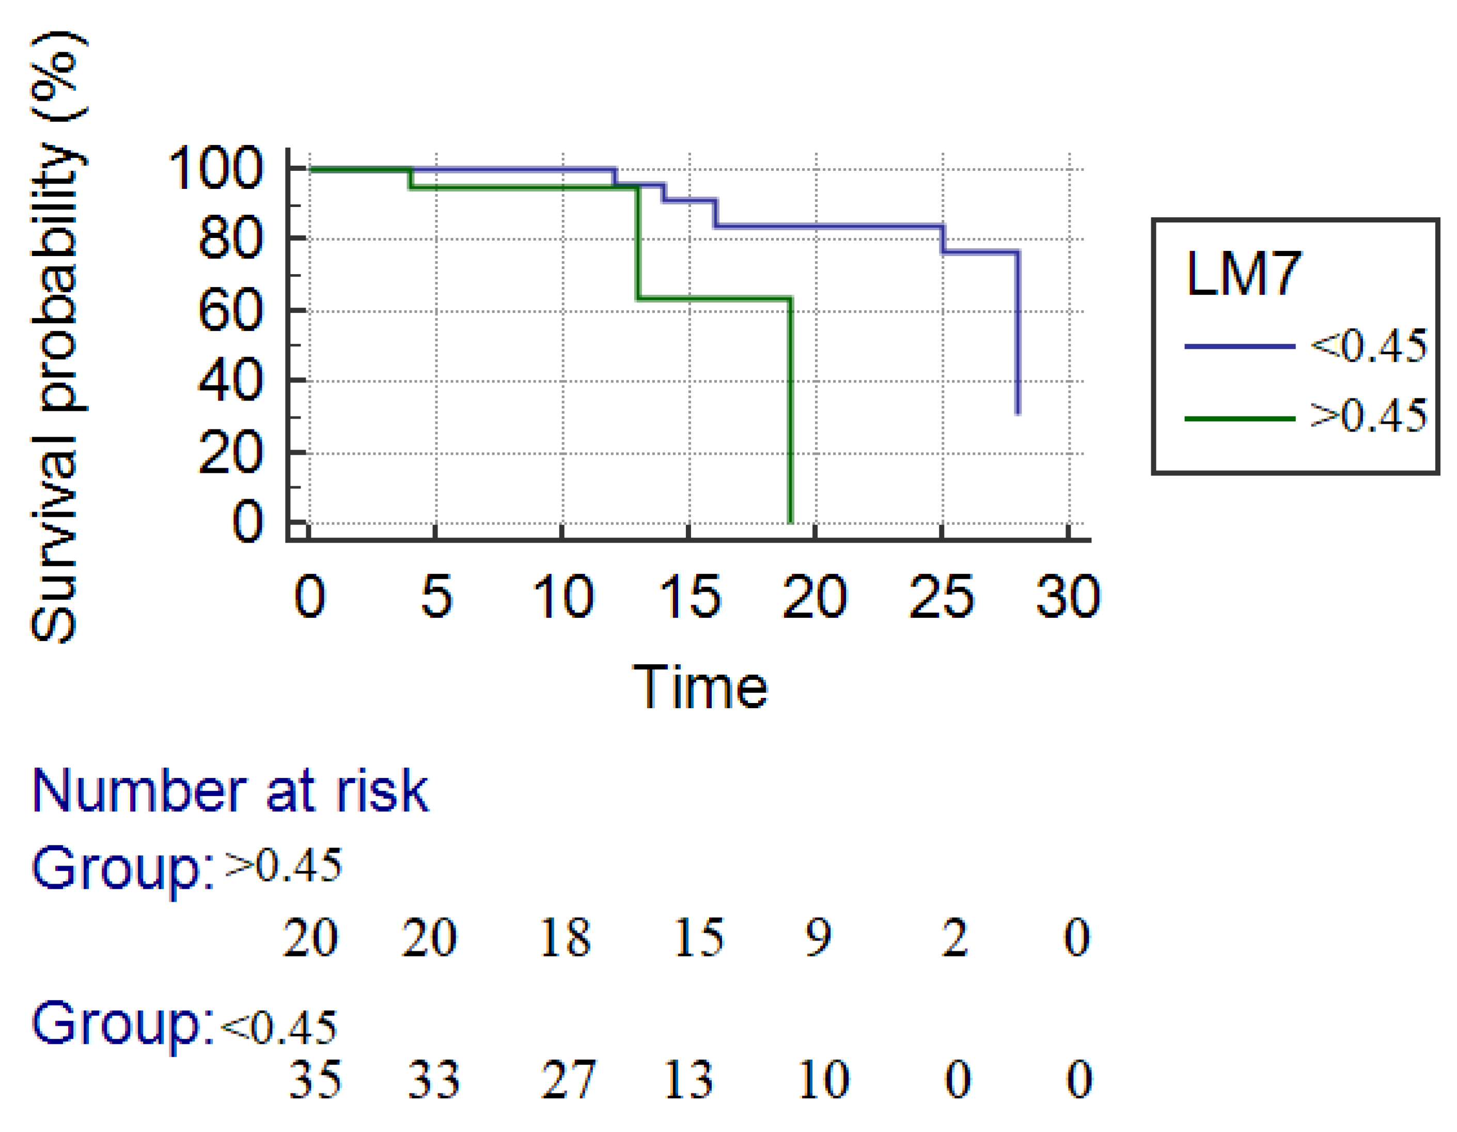Click the <0.45 legend label text
Viewport: 1457px width, 1132px height.
[x=1368, y=347]
